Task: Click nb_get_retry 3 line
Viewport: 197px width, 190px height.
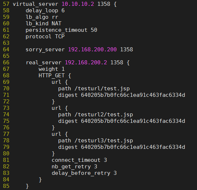Action: pos(74,167)
